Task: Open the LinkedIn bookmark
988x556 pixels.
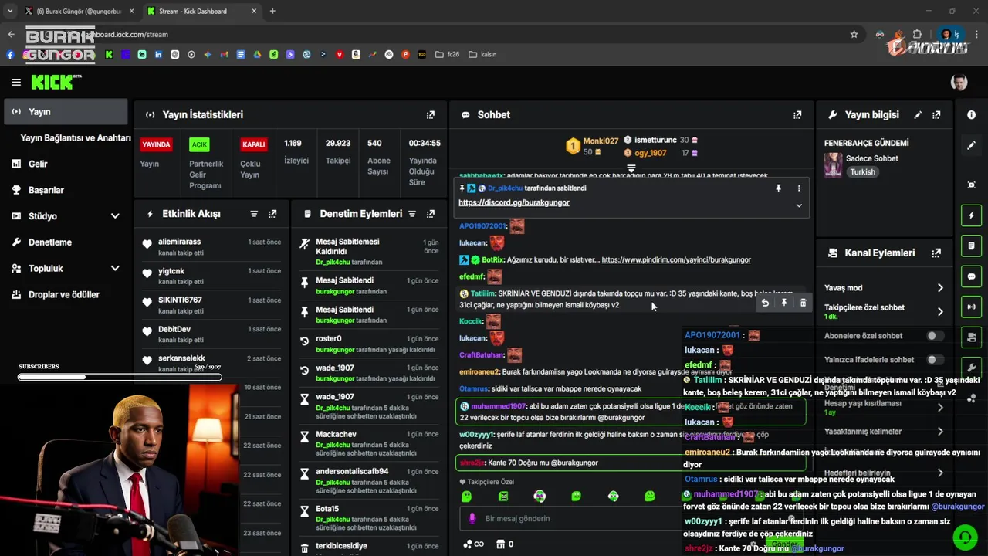Action: pyautogui.click(x=158, y=55)
